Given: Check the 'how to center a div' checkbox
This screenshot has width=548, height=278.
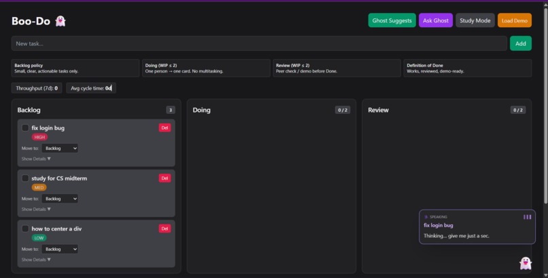Looking at the screenshot, I should tap(25, 229).
